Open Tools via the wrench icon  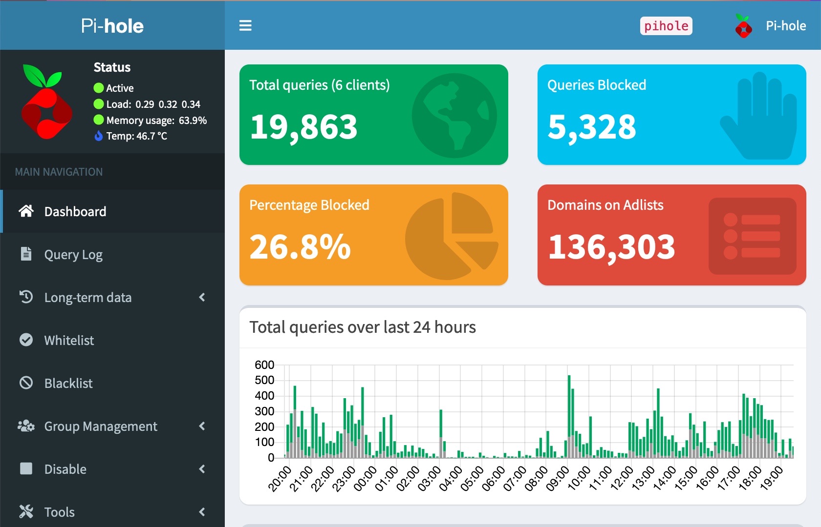click(26, 512)
